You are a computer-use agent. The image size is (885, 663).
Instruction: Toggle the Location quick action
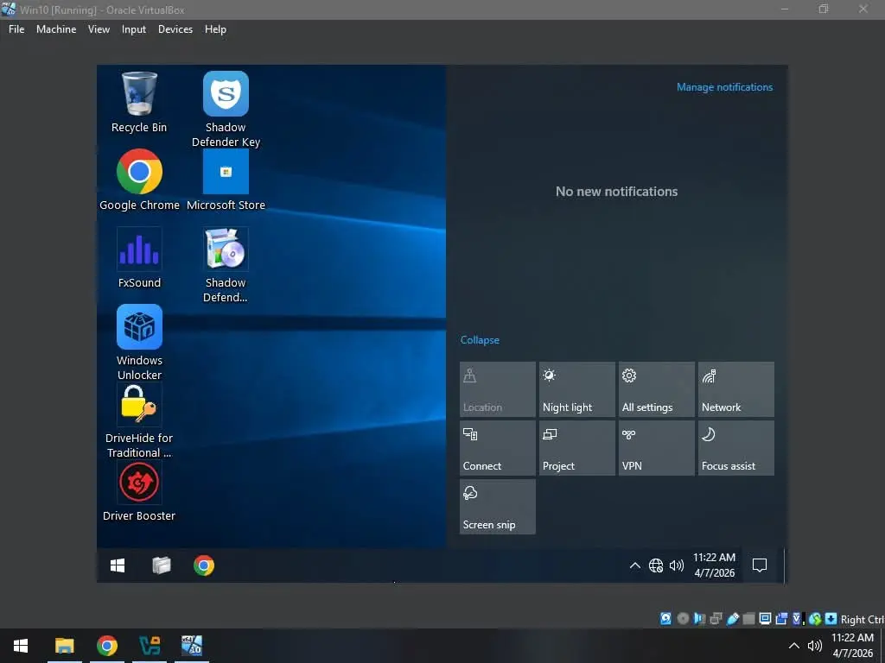click(x=497, y=389)
